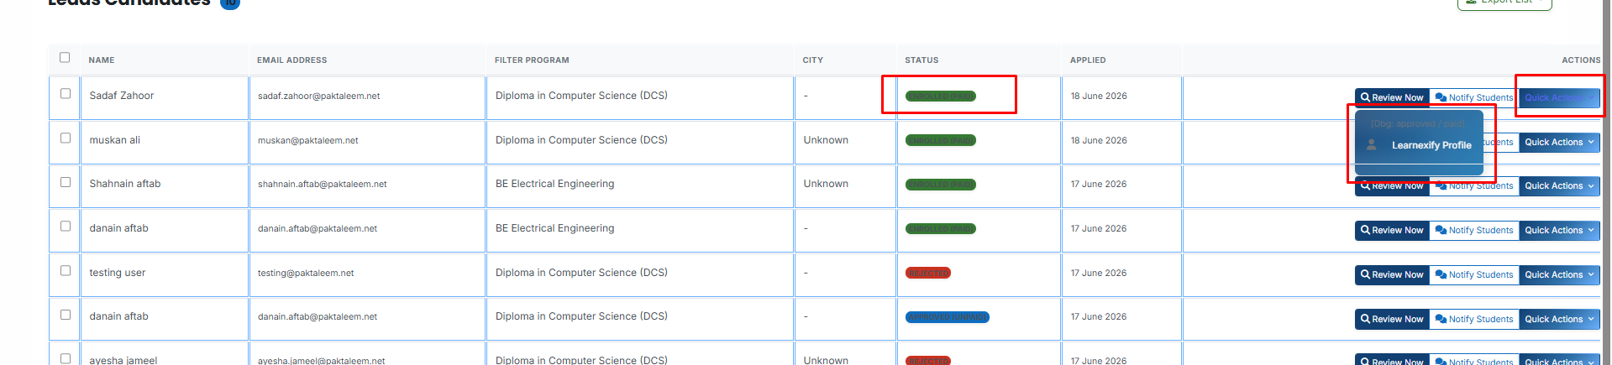Image resolution: width=1612 pixels, height=365 pixels.
Task: Click the name ayesha jameel
Action: tap(123, 360)
